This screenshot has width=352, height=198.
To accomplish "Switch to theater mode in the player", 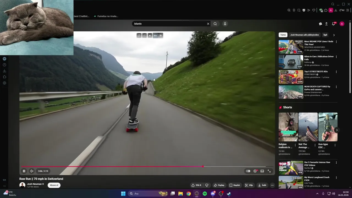I will click(262, 171).
